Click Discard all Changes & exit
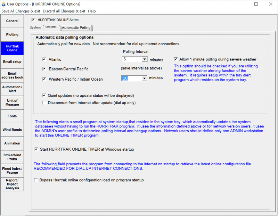278x216 pixels. tap(64, 11)
